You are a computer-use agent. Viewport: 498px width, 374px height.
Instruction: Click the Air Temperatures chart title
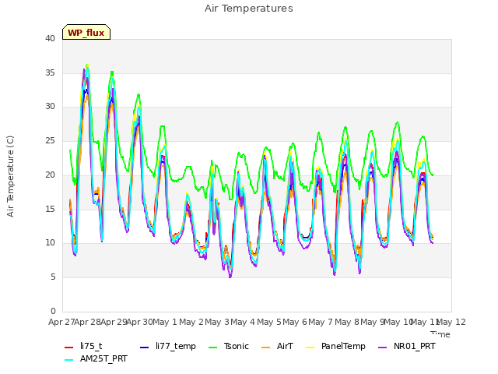(x=249, y=9)
